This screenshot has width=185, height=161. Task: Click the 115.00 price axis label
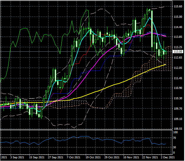pyautogui.click(x=178, y=17)
